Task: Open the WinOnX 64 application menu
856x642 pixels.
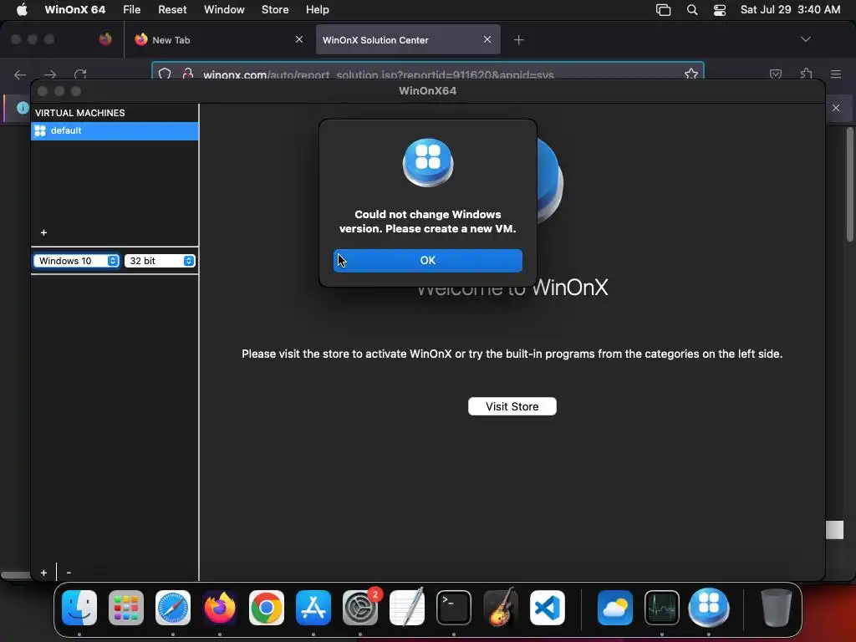Action: point(74,10)
